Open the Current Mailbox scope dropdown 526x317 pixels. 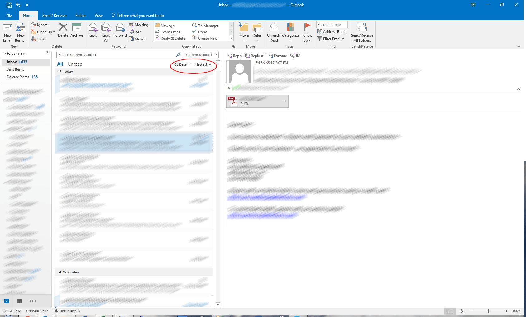click(x=216, y=55)
